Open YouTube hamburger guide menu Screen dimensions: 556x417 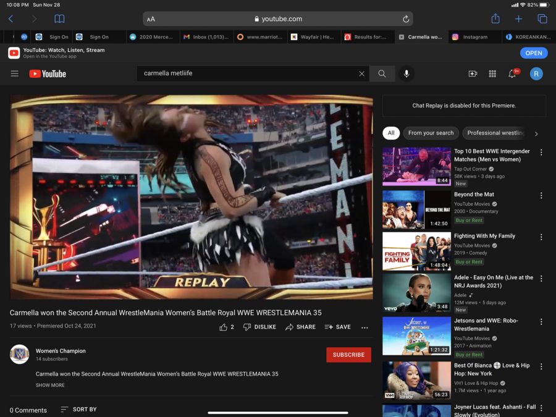pos(15,74)
